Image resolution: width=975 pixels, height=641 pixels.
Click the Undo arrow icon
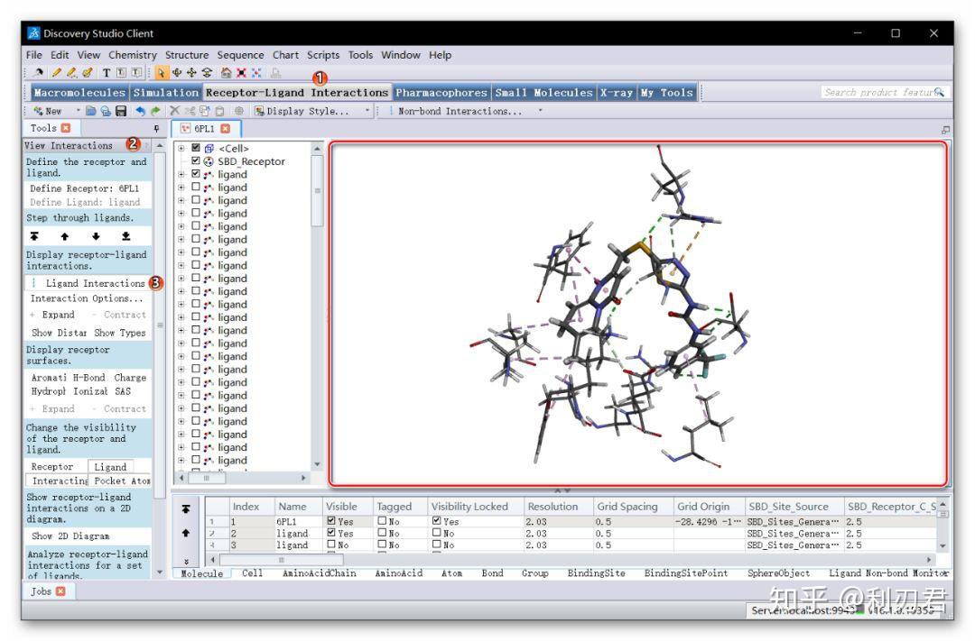point(139,109)
